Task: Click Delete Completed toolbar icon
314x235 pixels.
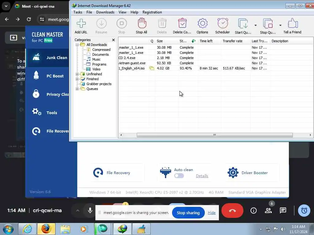Action: (x=182, y=26)
